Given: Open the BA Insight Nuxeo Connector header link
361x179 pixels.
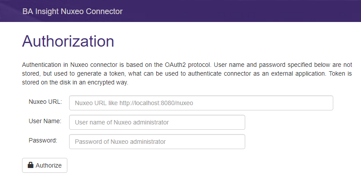Looking at the screenshot, I should coord(72,11).
